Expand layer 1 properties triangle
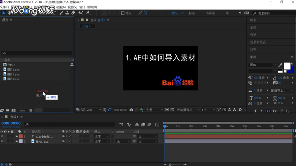The height and width of the screenshot is (166, 296). click(17, 136)
